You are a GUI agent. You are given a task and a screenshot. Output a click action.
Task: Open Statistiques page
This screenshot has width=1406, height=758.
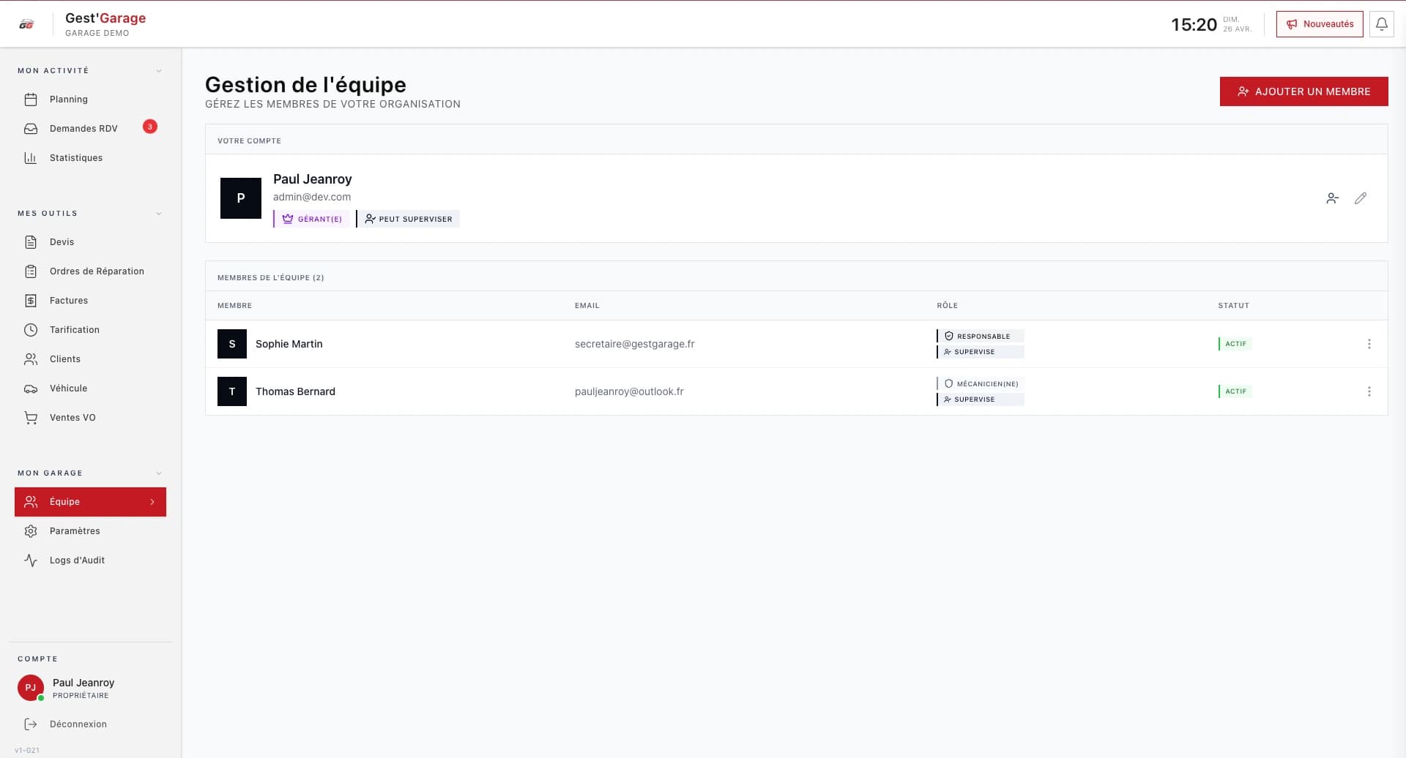[x=90, y=158]
